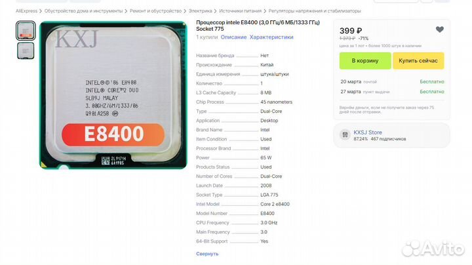Open the main E8400 processor photo
Image resolution: width=472 pixels, height=265 pixels.
[x=113, y=95]
